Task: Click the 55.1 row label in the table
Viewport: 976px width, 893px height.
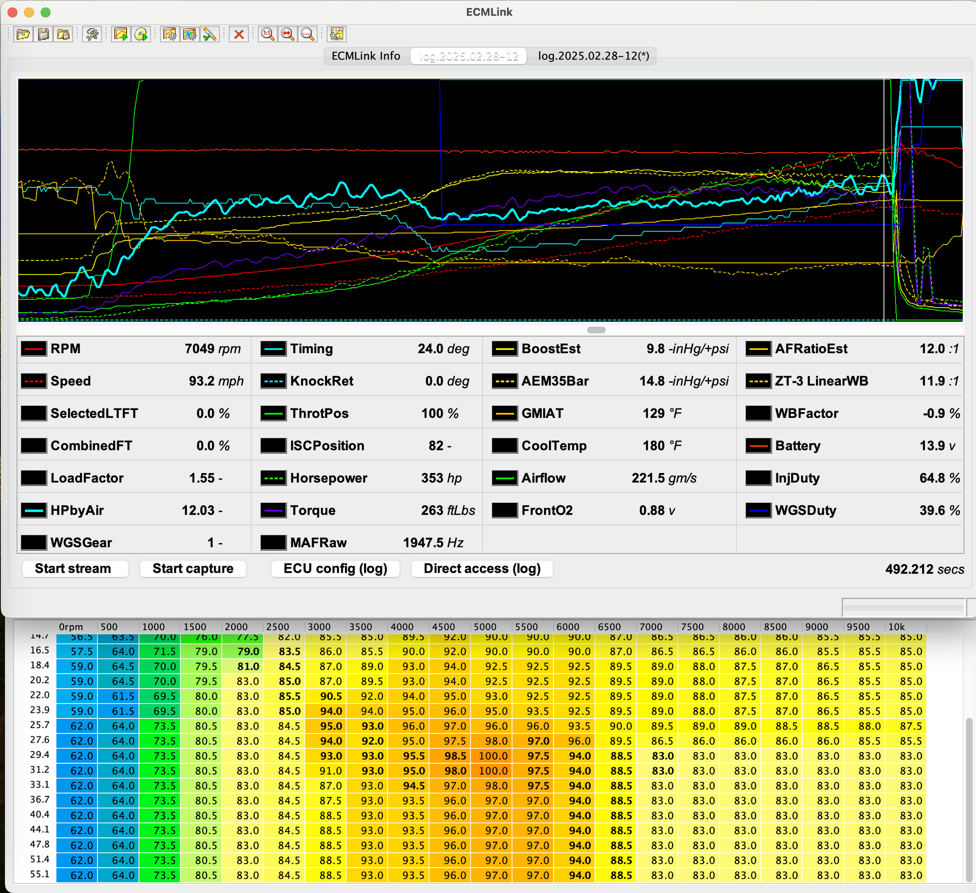Action: (x=40, y=874)
